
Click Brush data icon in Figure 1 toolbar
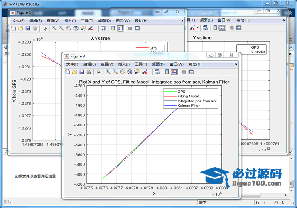point(91,28)
